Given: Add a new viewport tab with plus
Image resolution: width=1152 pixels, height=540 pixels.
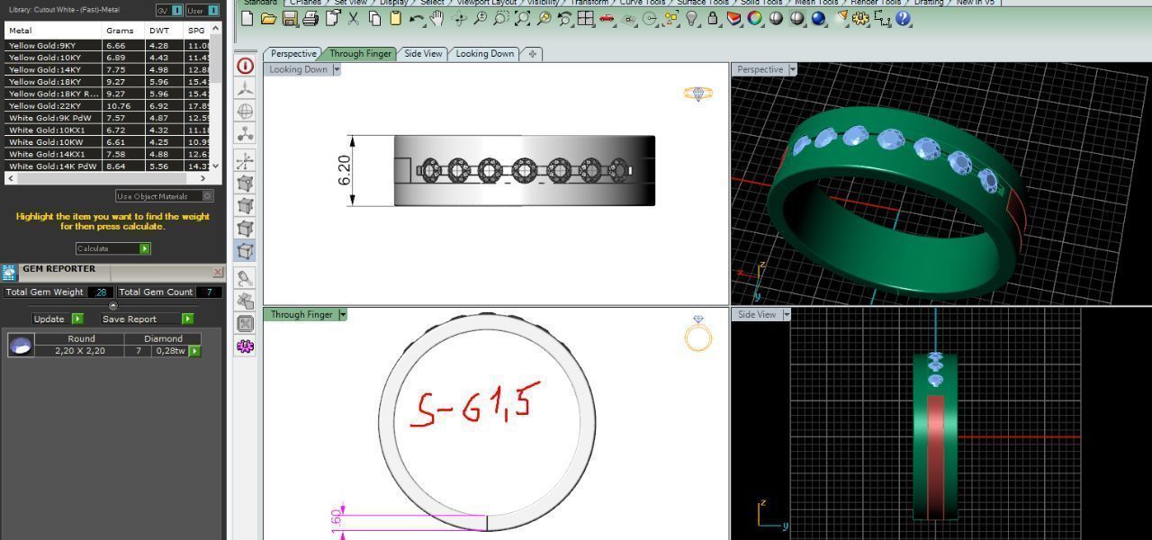Looking at the screenshot, I should point(532,54).
